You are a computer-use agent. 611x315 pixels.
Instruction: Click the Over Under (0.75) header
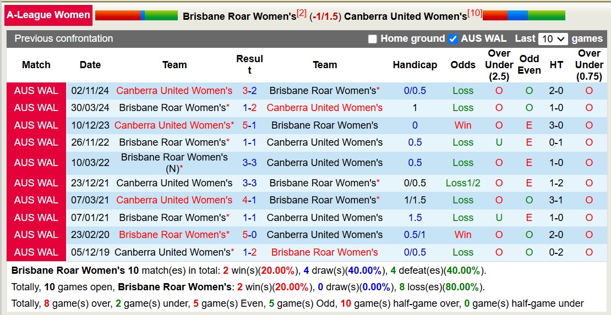coord(589,65)
